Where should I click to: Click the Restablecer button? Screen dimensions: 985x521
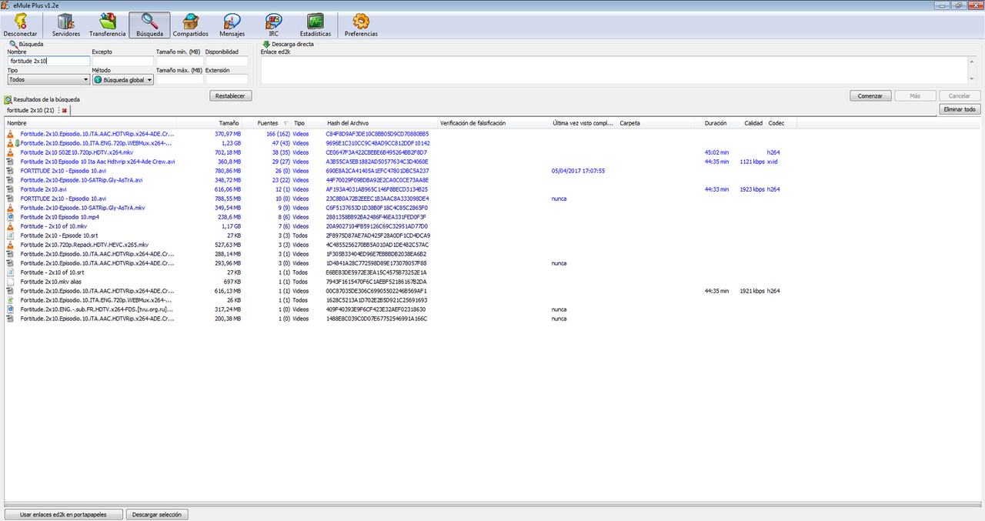pyautogui.click(x=231, y=96)
